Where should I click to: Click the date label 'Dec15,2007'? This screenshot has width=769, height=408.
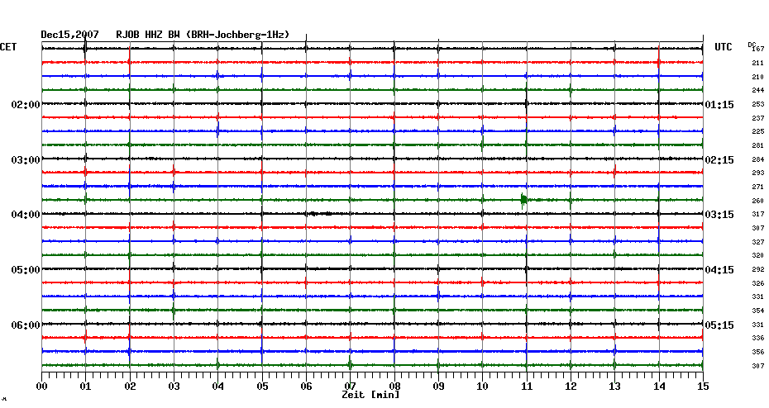click(69, 35)
